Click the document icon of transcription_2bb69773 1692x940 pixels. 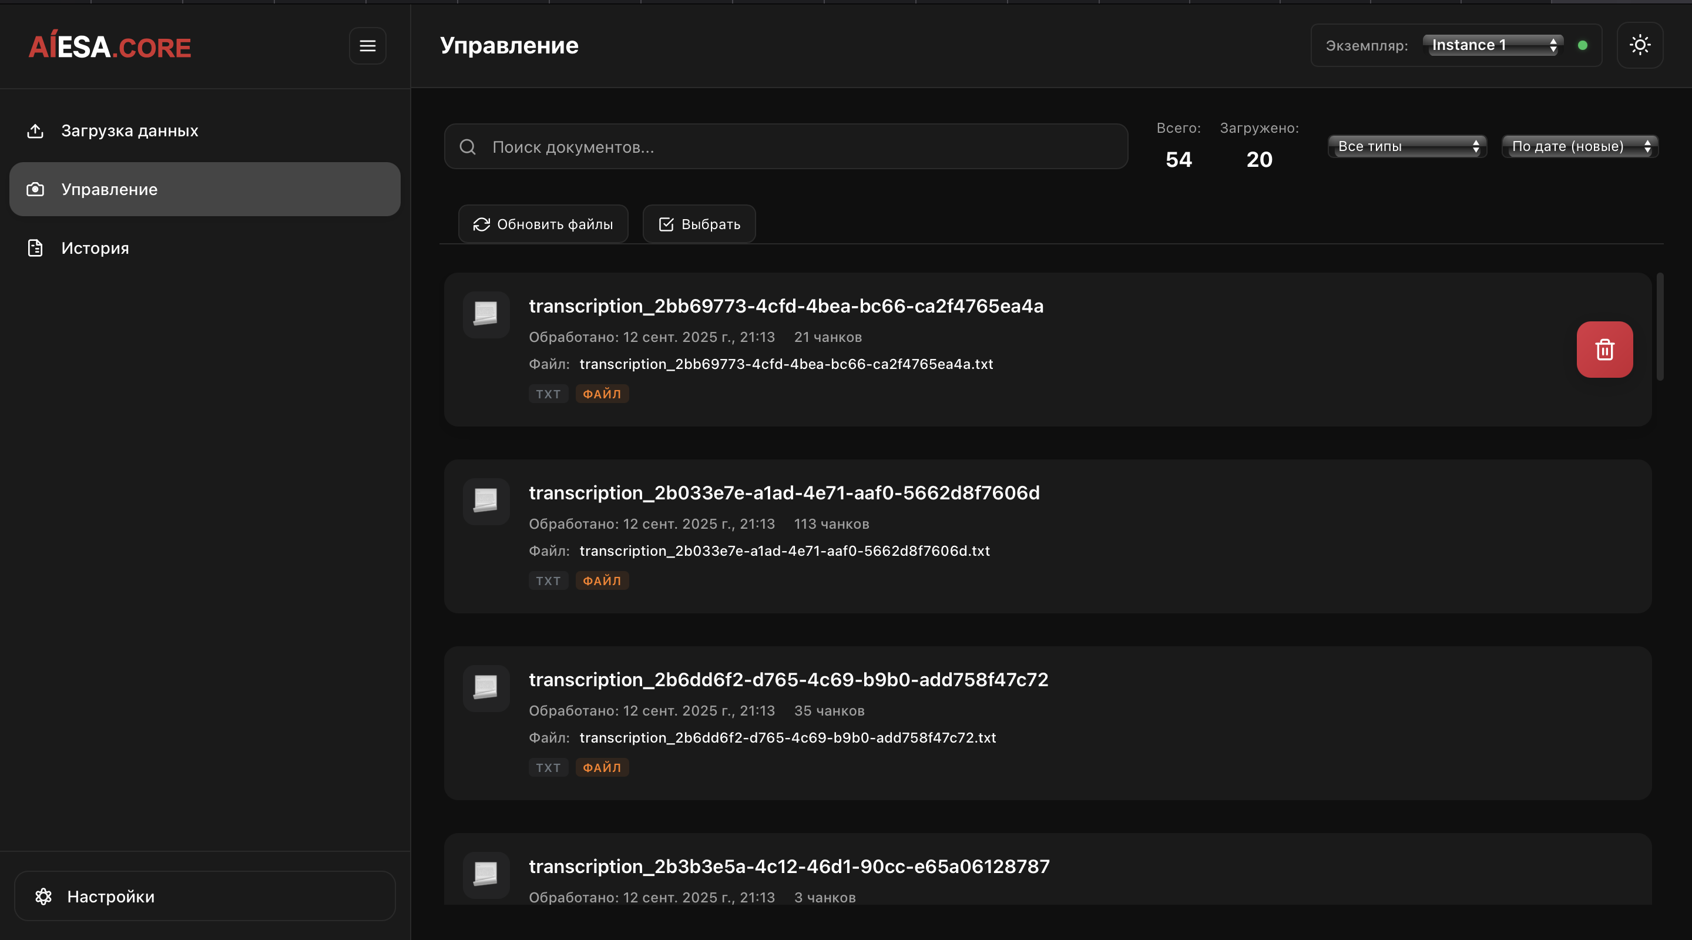click(x=486, y=314)
